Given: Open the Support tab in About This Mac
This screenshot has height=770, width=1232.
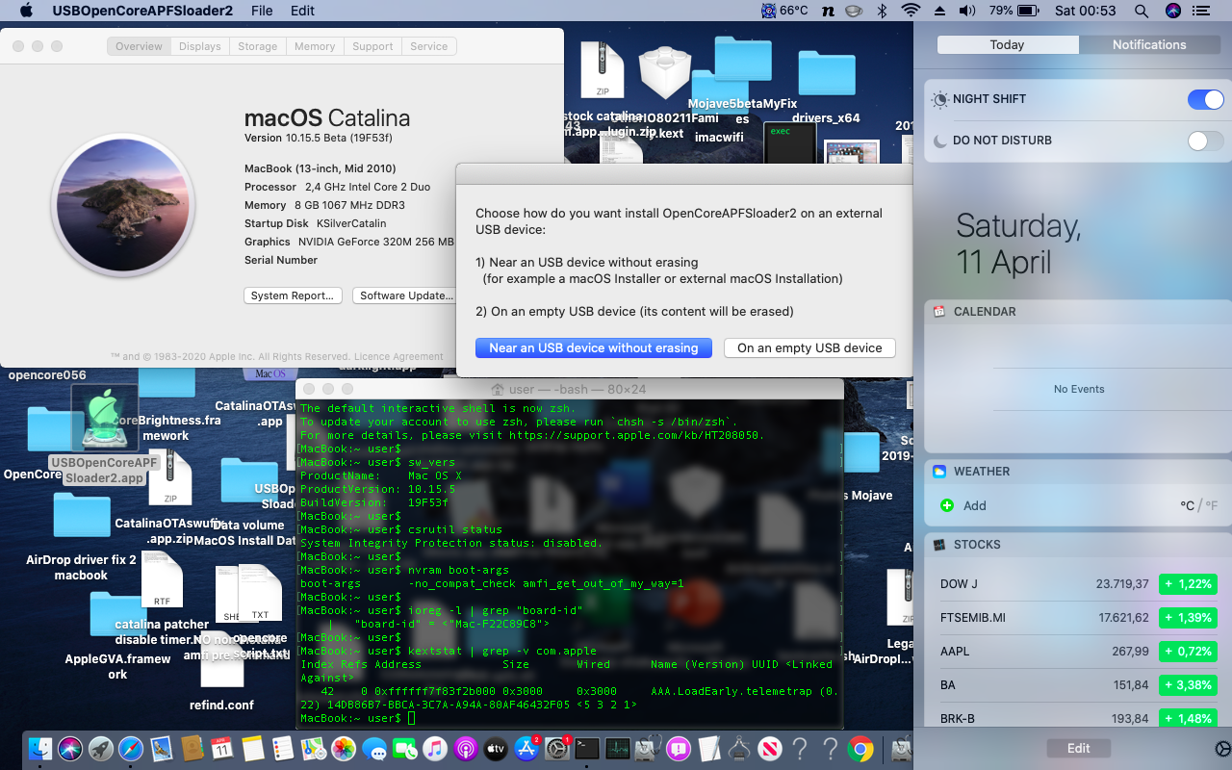Looking at the screenshot, I should [x=372, y=46].
